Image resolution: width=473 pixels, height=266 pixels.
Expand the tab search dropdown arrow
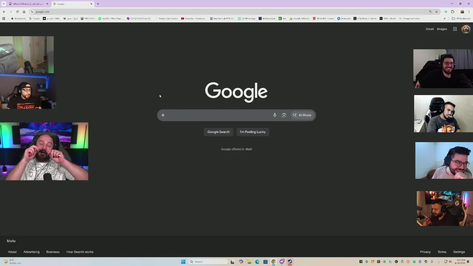tap(4, 4)
